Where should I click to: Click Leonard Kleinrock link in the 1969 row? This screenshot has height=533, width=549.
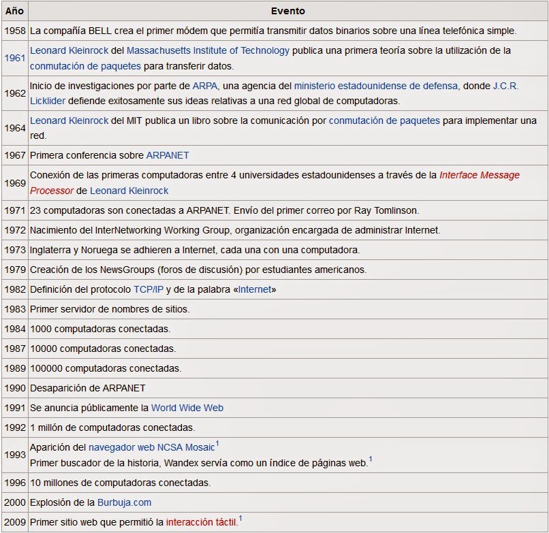(129, 191)
